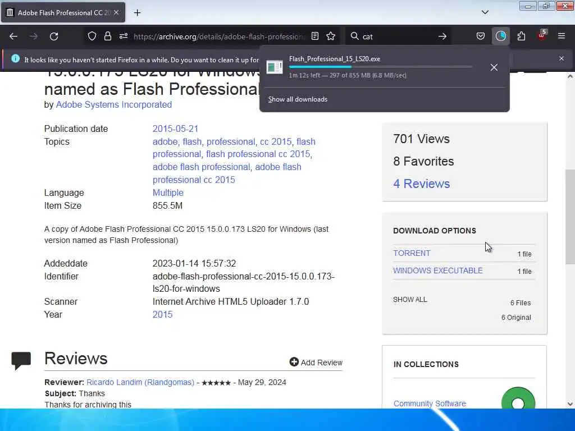The image size is (575, 431).
Task: Open the site security padlock icon
Action: pyautogui.click(x=107, y=36)
